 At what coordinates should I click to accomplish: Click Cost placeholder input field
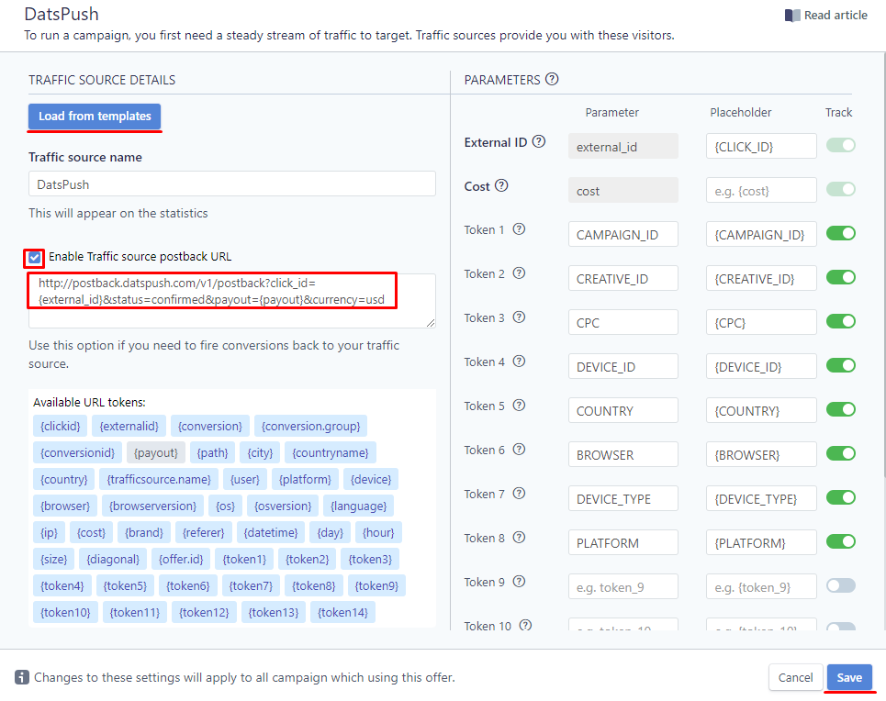pyautogui.click(x=761, y=190)
